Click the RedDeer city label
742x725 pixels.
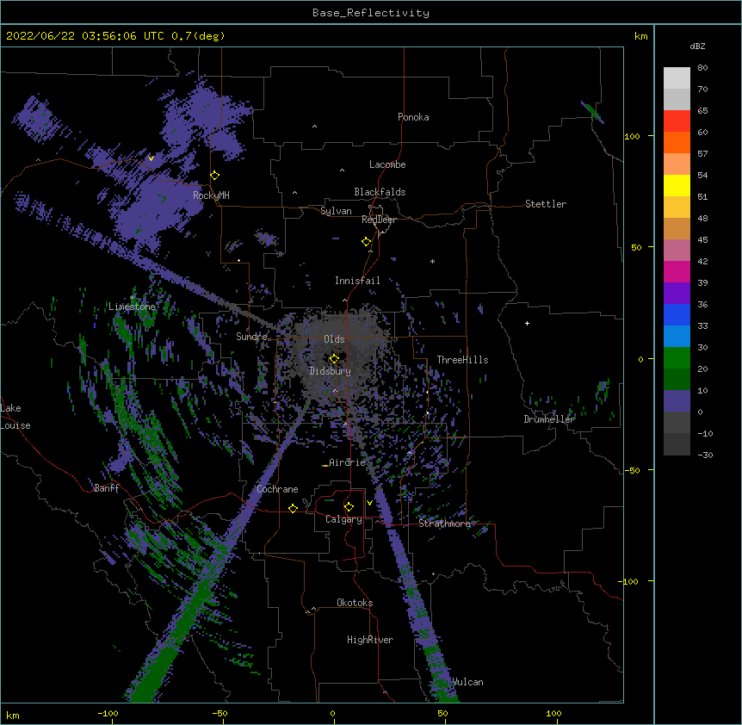[379, 220]
